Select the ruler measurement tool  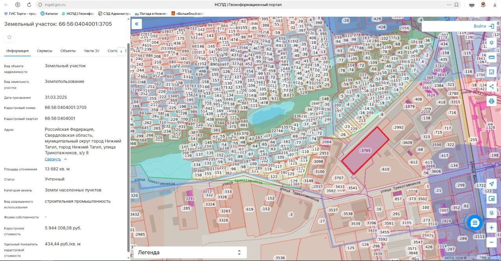pos(492,57)
